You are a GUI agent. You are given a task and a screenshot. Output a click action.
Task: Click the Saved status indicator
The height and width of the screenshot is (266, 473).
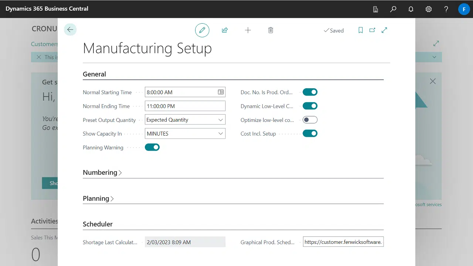coord(334,30)
